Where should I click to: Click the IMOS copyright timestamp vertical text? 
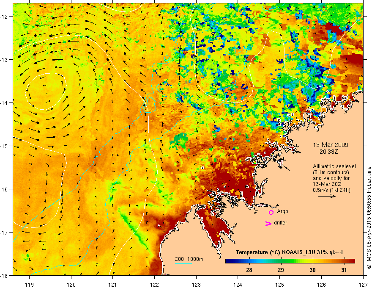(x=369, y=218)
